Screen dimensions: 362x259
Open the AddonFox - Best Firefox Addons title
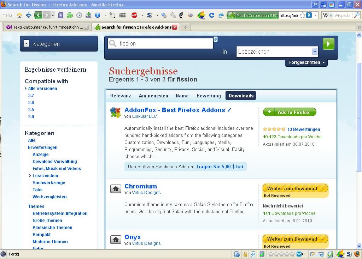[175, 110]
